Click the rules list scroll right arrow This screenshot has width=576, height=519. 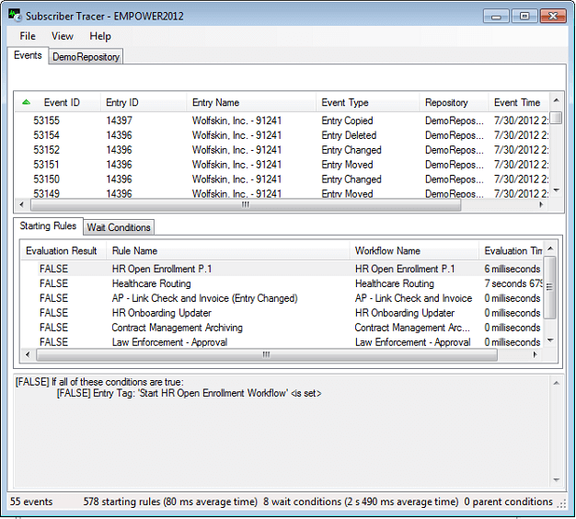click(x=536, y=354)
